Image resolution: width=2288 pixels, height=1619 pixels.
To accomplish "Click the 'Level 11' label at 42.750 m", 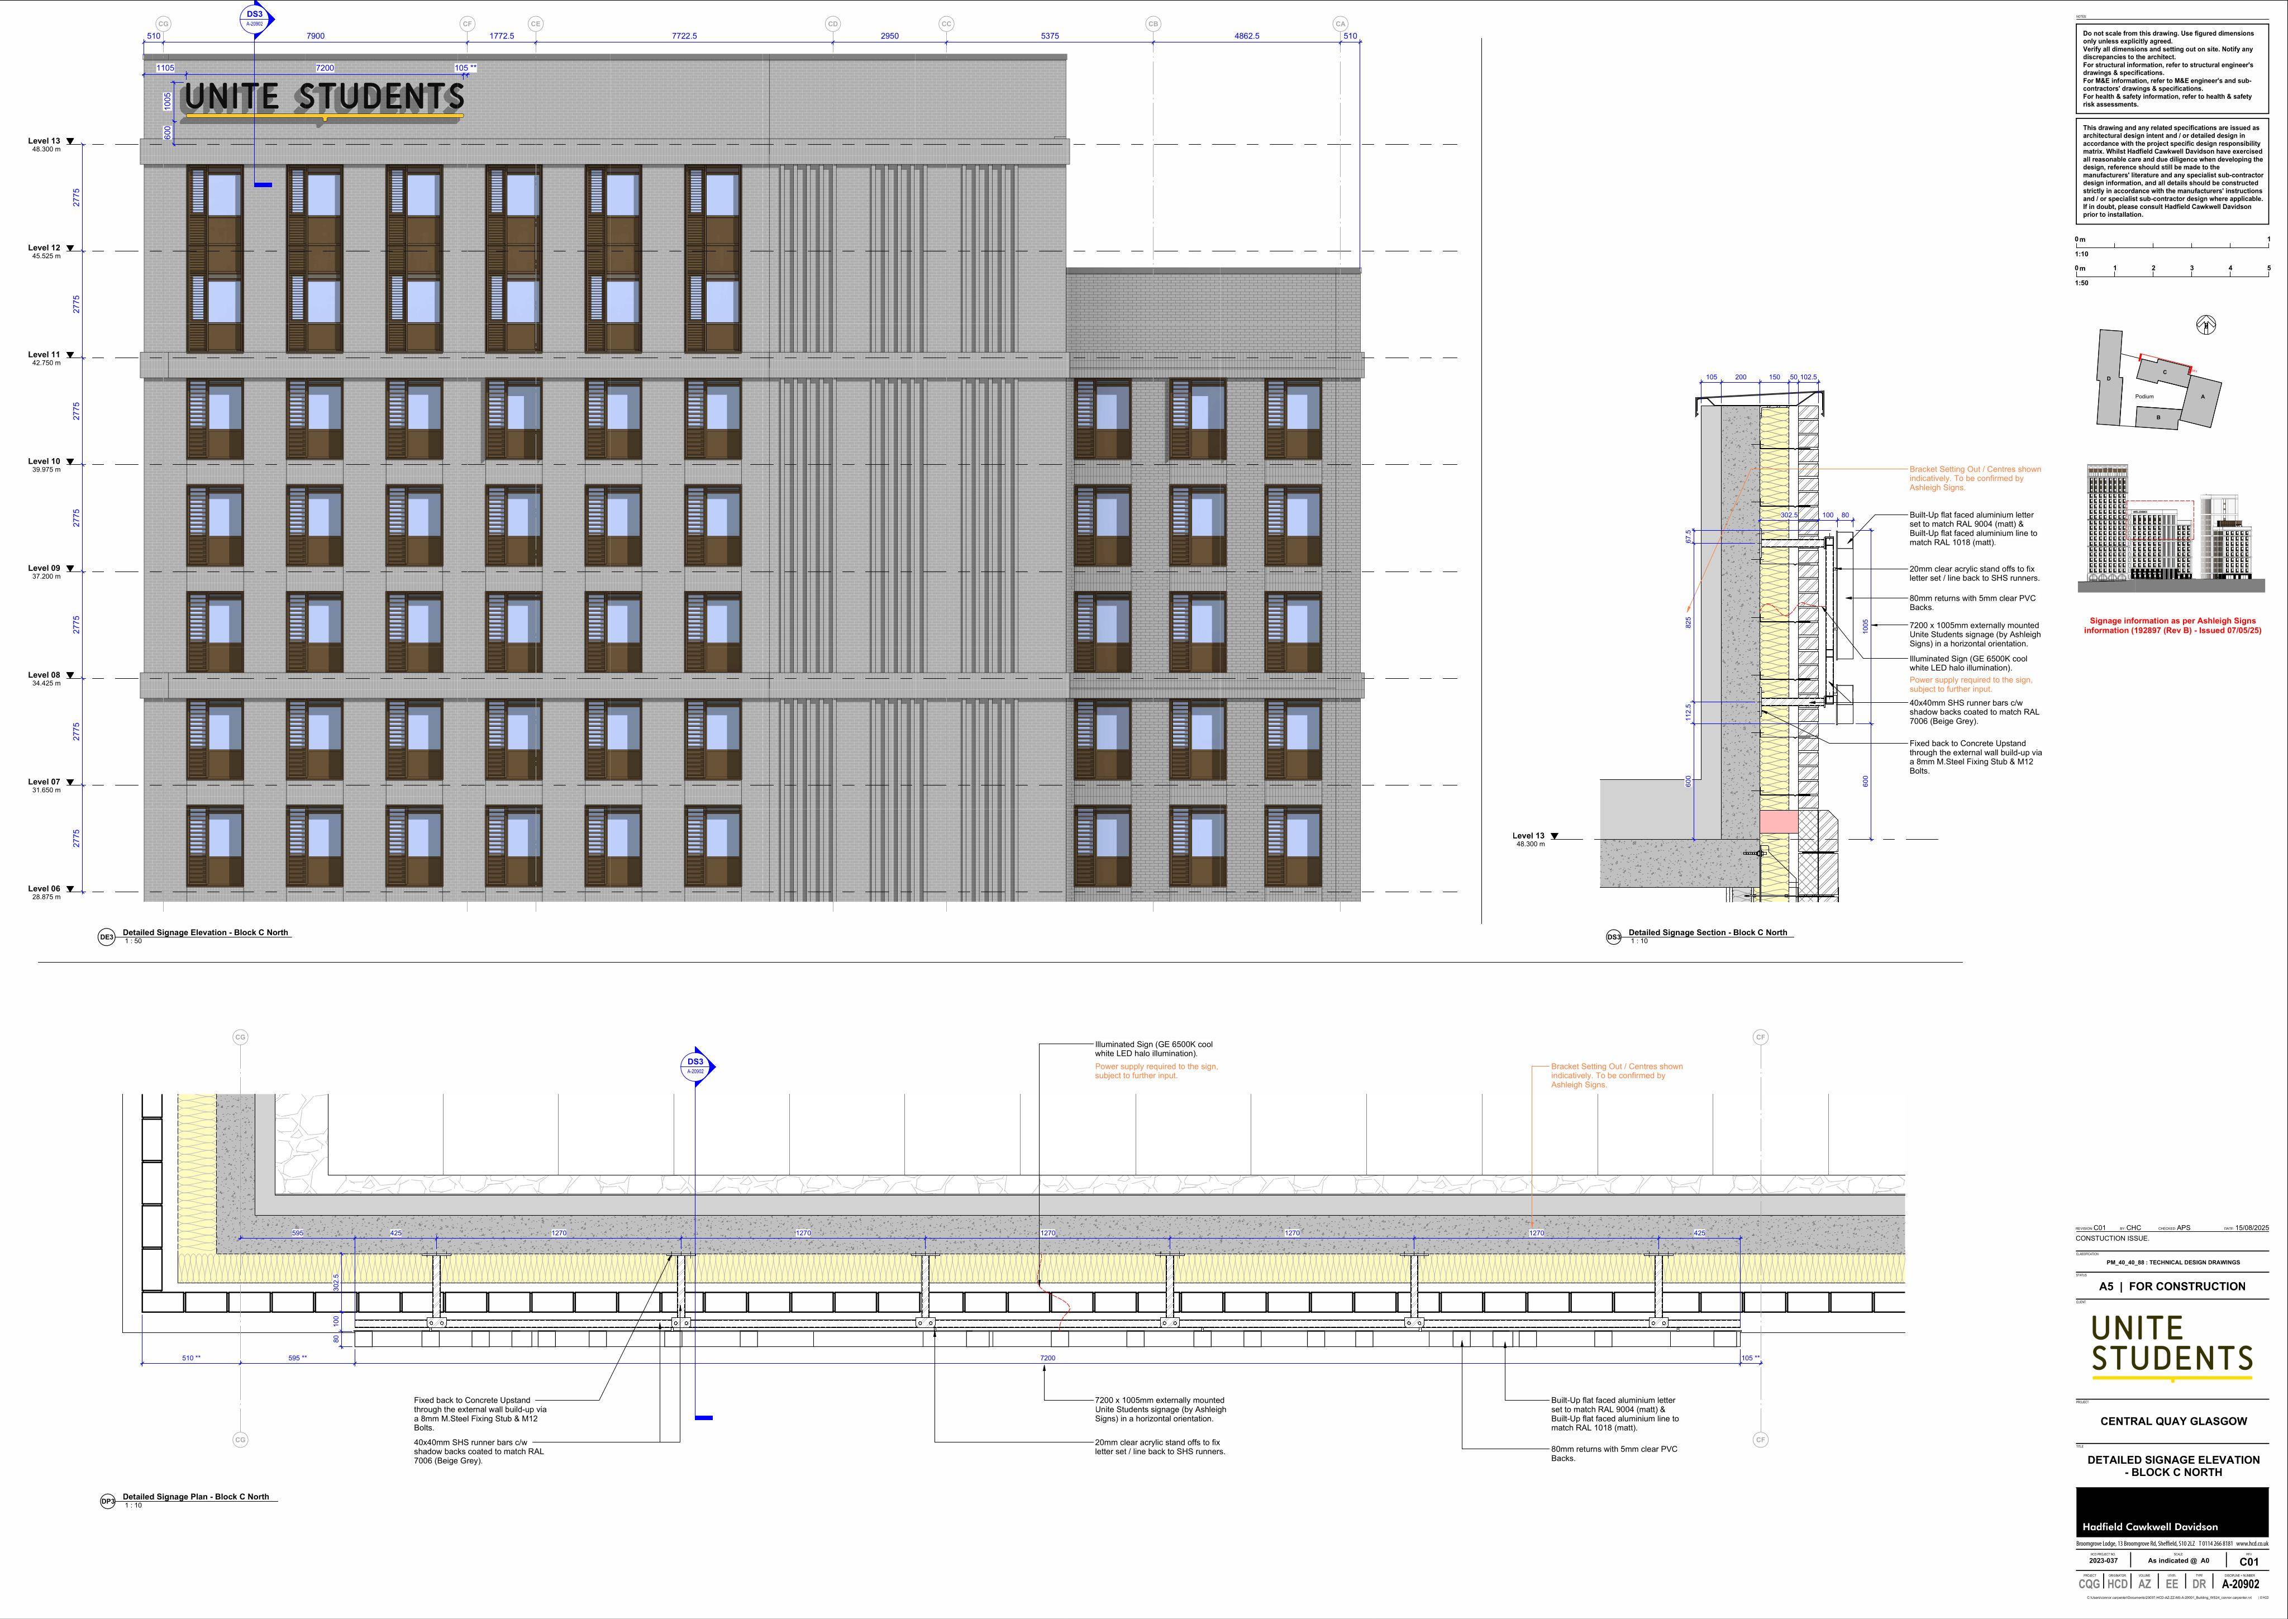I will click(44, 355).
